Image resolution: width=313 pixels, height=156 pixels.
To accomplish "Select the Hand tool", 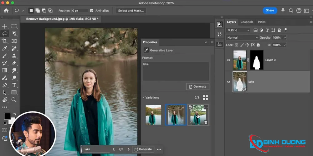I will 4,100.
